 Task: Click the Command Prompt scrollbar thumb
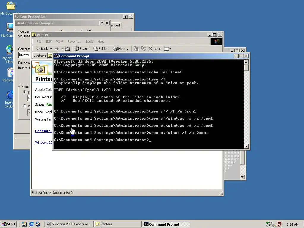coord(246,68)
